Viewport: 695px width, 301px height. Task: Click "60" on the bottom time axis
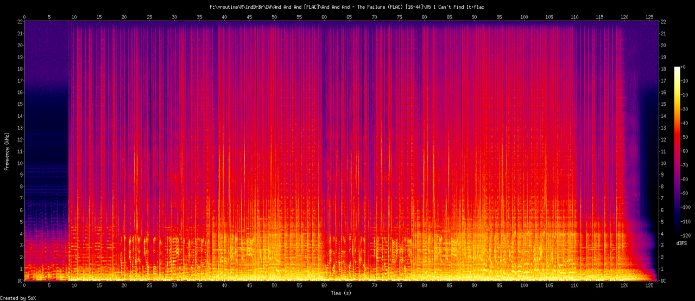324,286
